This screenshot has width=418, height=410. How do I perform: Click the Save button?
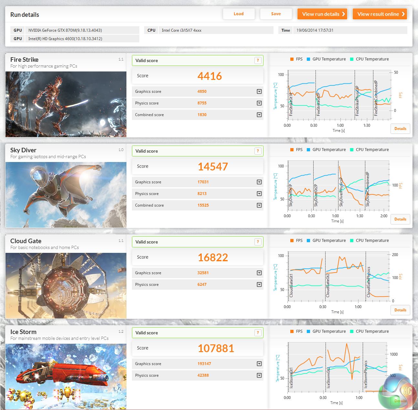click(x=276, y=14)
